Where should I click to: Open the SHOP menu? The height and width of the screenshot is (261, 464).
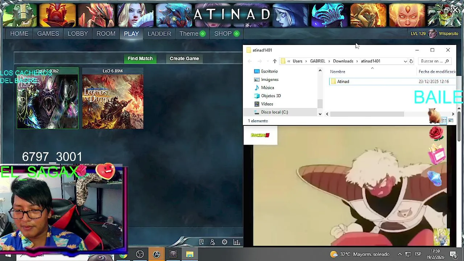point(227,33)
